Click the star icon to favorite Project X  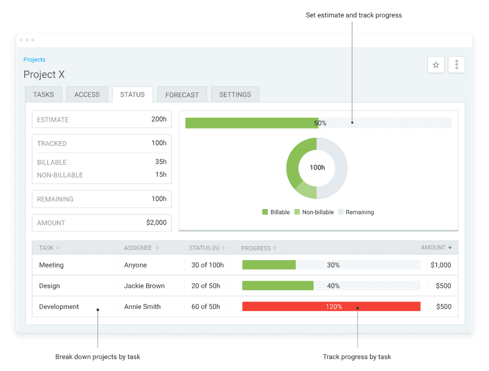436,64
